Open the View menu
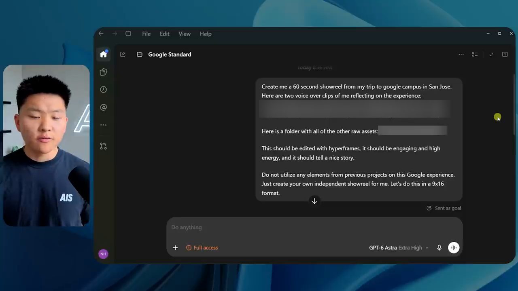 185,34
